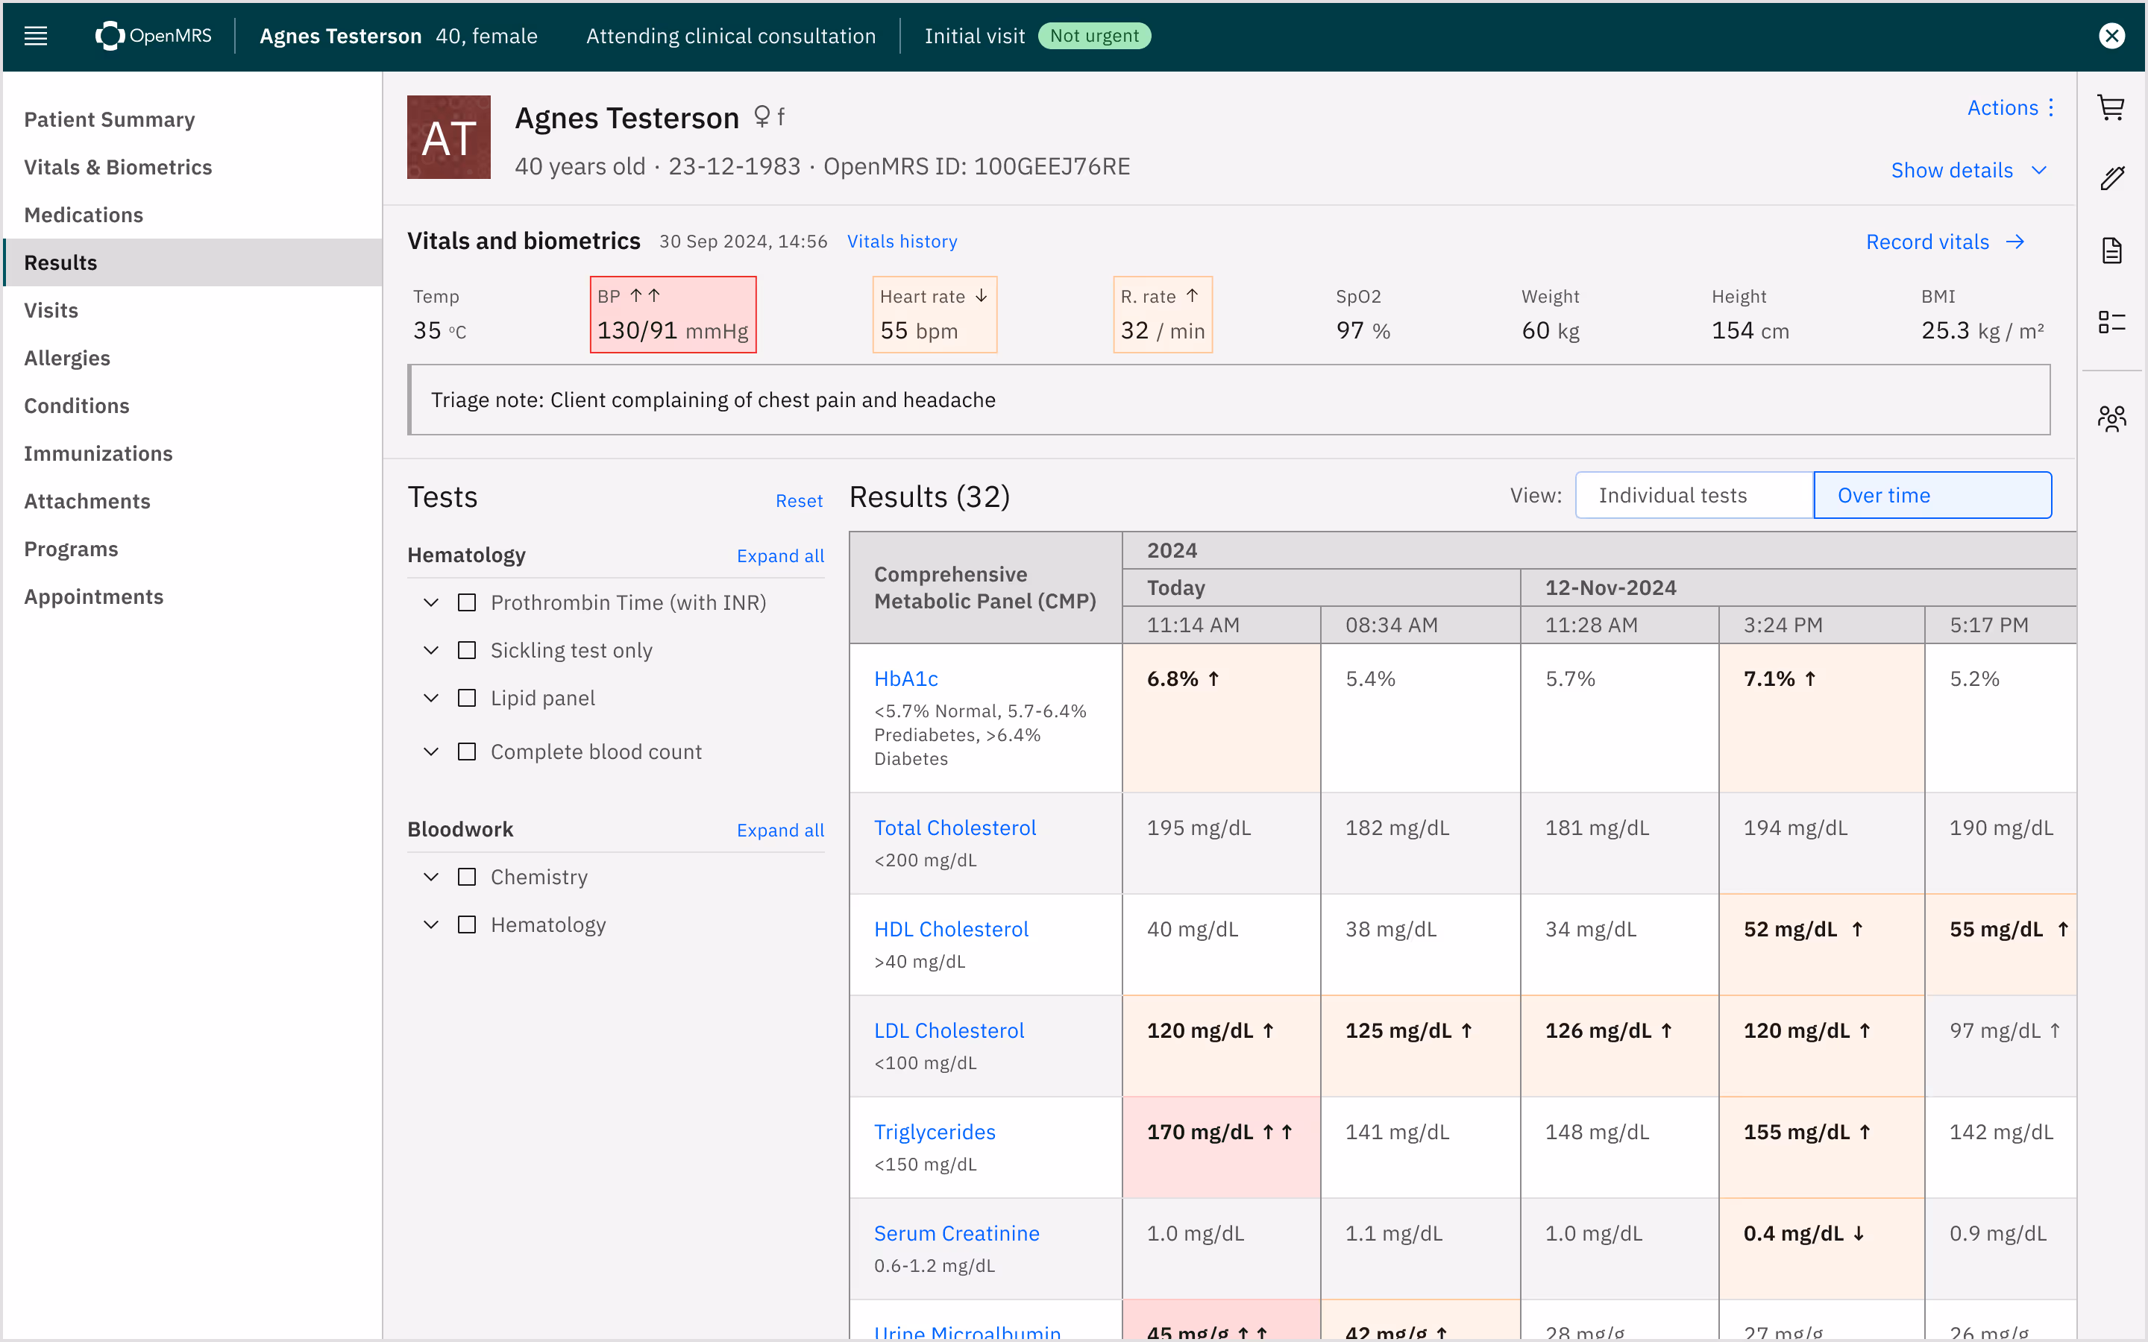Open the medications list icon in right siderail
The height and width of the screenshot is (1342, 2148).
click(x=2112, y=321)
